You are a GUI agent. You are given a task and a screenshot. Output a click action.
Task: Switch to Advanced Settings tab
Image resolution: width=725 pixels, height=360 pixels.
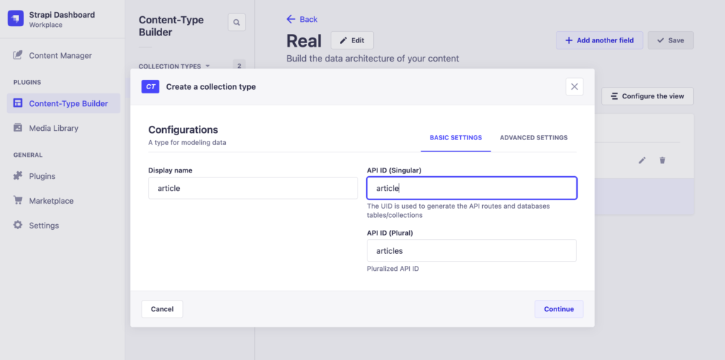click(533, 138)
